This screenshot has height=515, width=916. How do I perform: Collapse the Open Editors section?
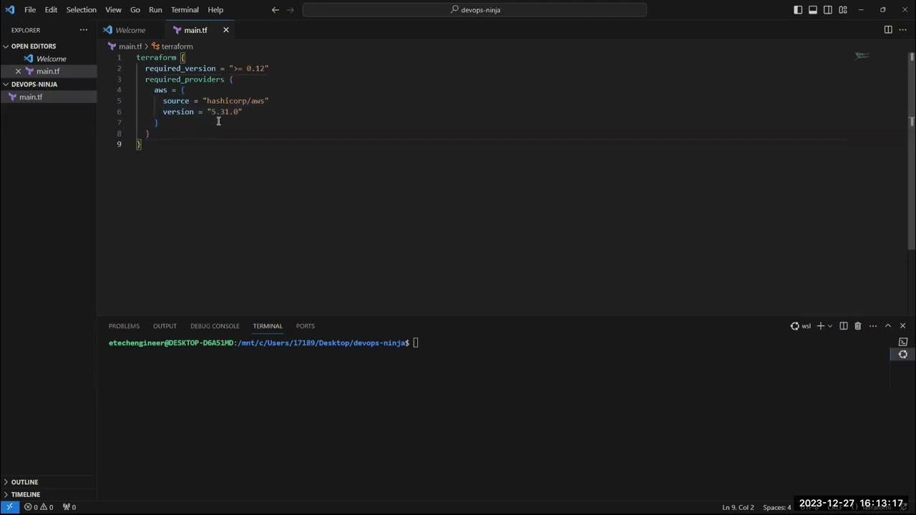point(34,46)
